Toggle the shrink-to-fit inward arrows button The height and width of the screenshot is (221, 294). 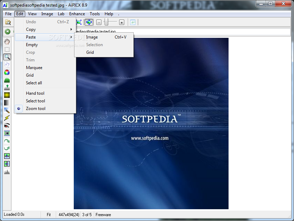click(x=89, y=22)
